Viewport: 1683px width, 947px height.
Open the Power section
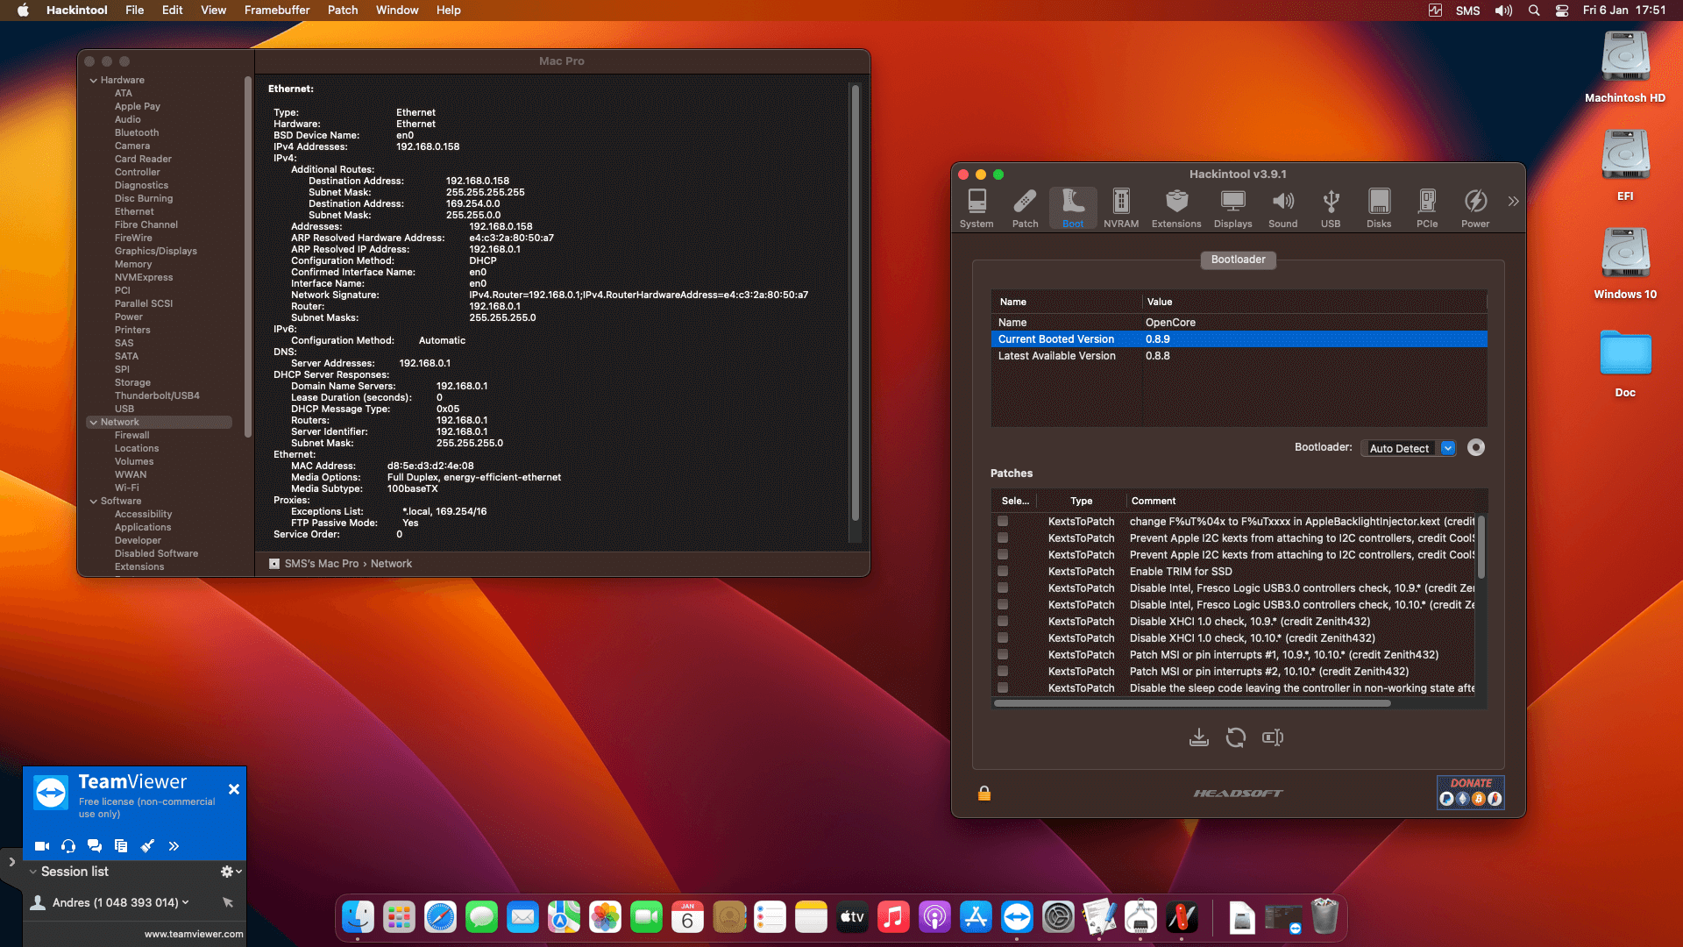coord(1475,208)
